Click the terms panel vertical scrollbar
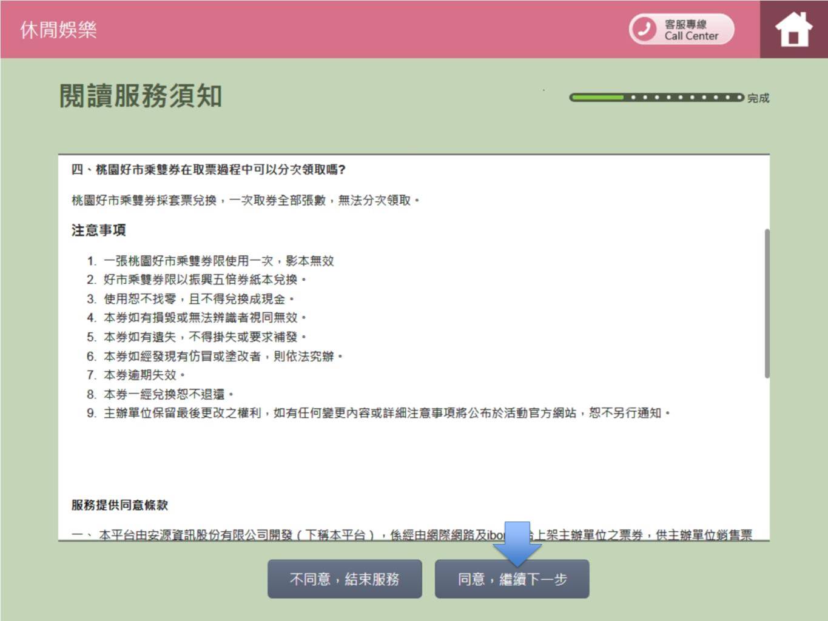 click(x=767, y=303)
